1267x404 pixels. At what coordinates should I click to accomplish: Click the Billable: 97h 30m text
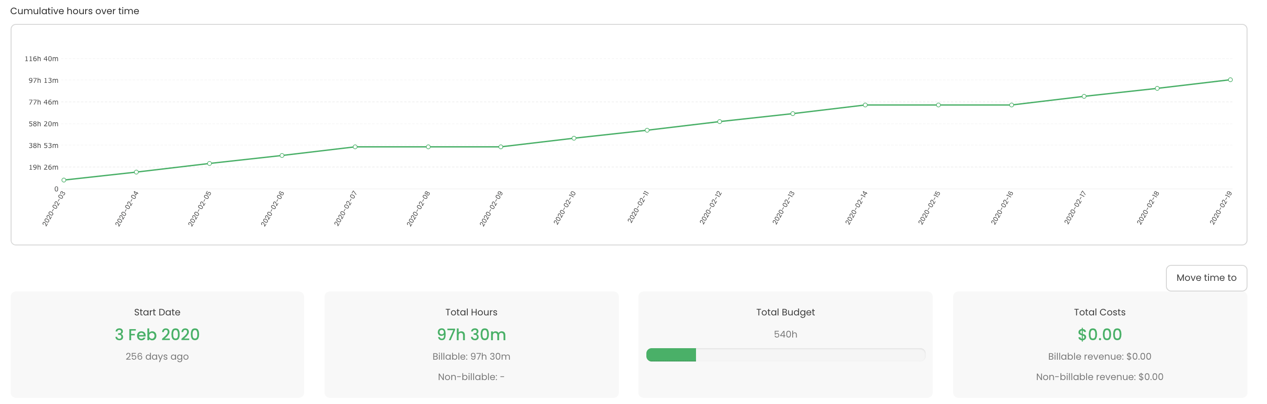point(471,356)
